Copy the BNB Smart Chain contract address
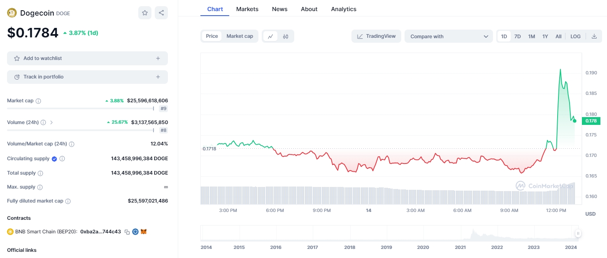The width and height of the screenshot is (607, 258). coord(127,232)
